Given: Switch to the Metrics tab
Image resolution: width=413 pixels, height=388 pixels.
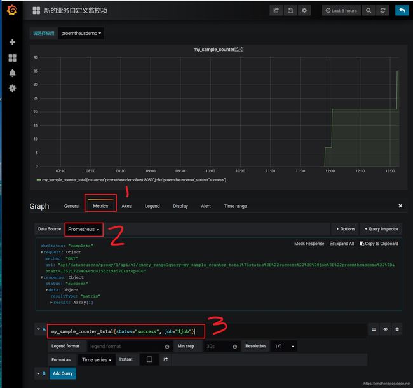Looking at the screenshot, I should pos(100,206).
